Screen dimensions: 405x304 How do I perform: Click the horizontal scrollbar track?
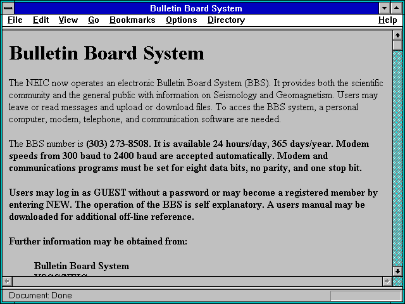click(197, 281)
